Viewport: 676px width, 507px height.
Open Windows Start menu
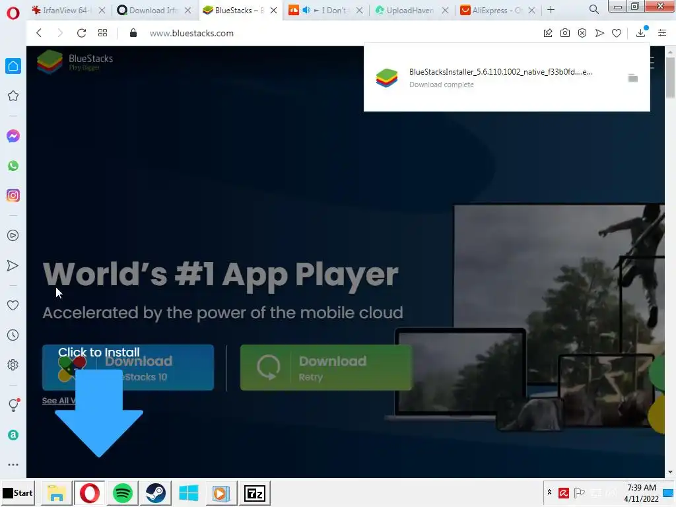coord(18,492)
